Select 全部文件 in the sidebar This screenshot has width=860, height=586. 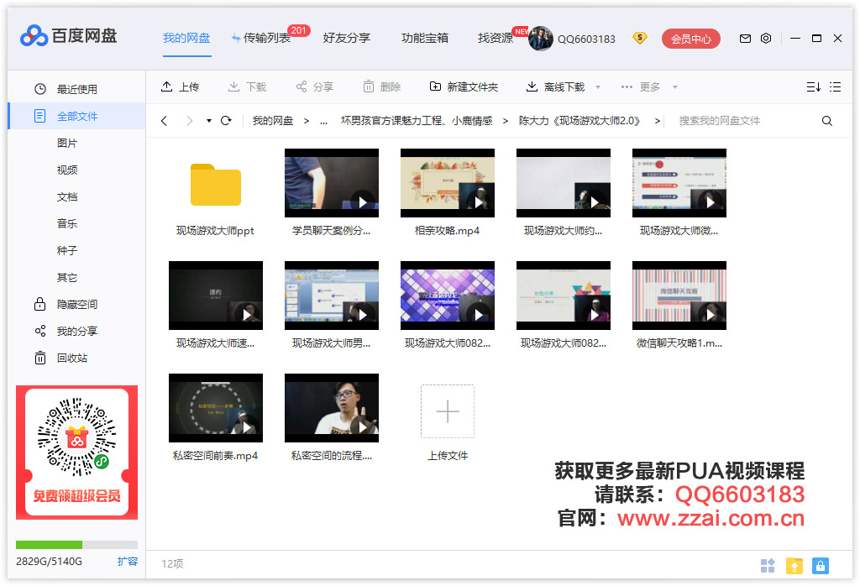point(76,116)
